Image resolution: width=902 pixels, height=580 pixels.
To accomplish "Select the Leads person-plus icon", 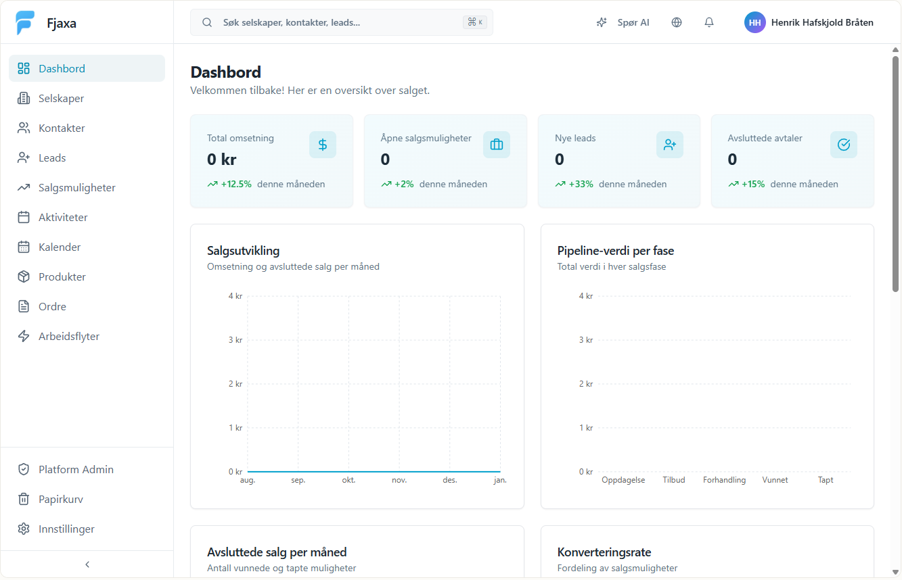I will (24, 158).
